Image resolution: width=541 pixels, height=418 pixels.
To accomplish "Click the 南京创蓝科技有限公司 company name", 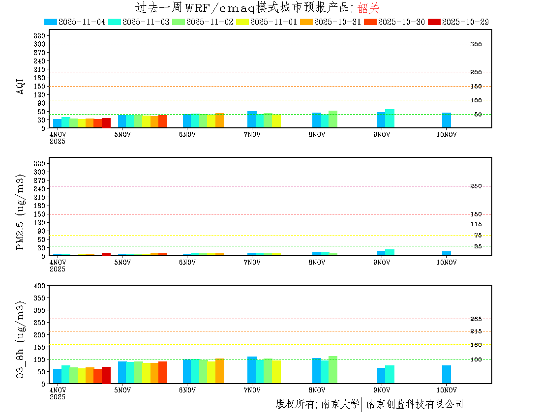I will 415,404.
